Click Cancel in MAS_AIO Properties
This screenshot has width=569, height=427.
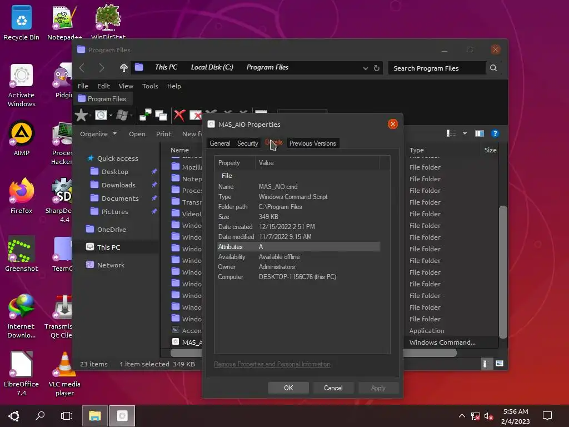point(333,388)
